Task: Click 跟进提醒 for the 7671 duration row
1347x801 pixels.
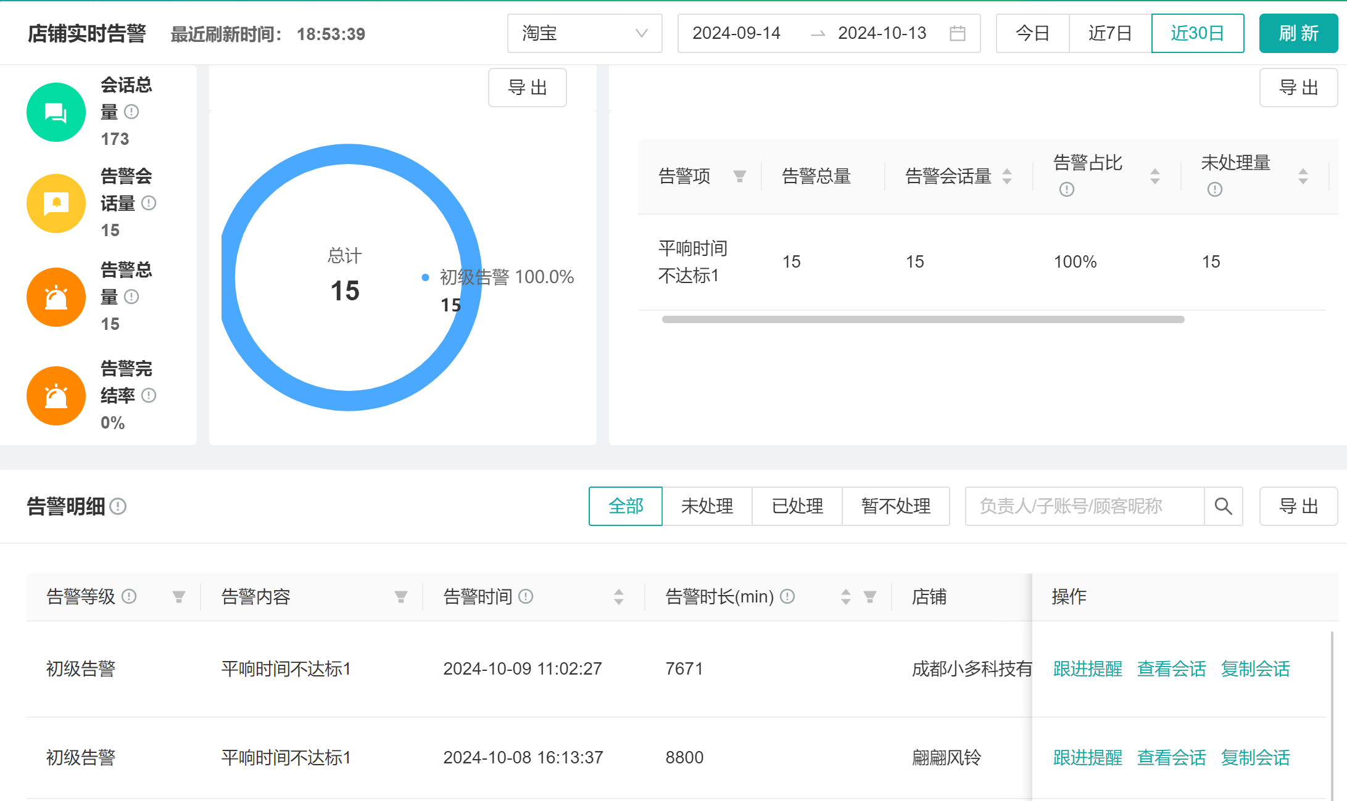Action: (1088, 669)
